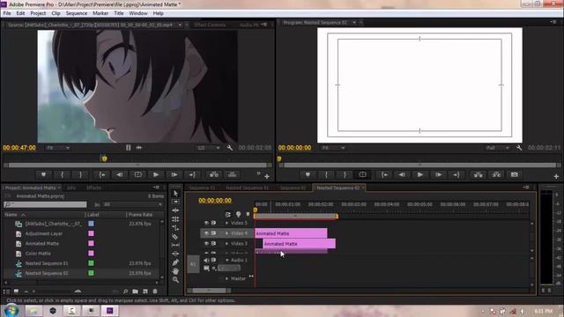Toggle Audio 1 track output speaker
This screenshot has height=317, width=564.
click(206, 260)
